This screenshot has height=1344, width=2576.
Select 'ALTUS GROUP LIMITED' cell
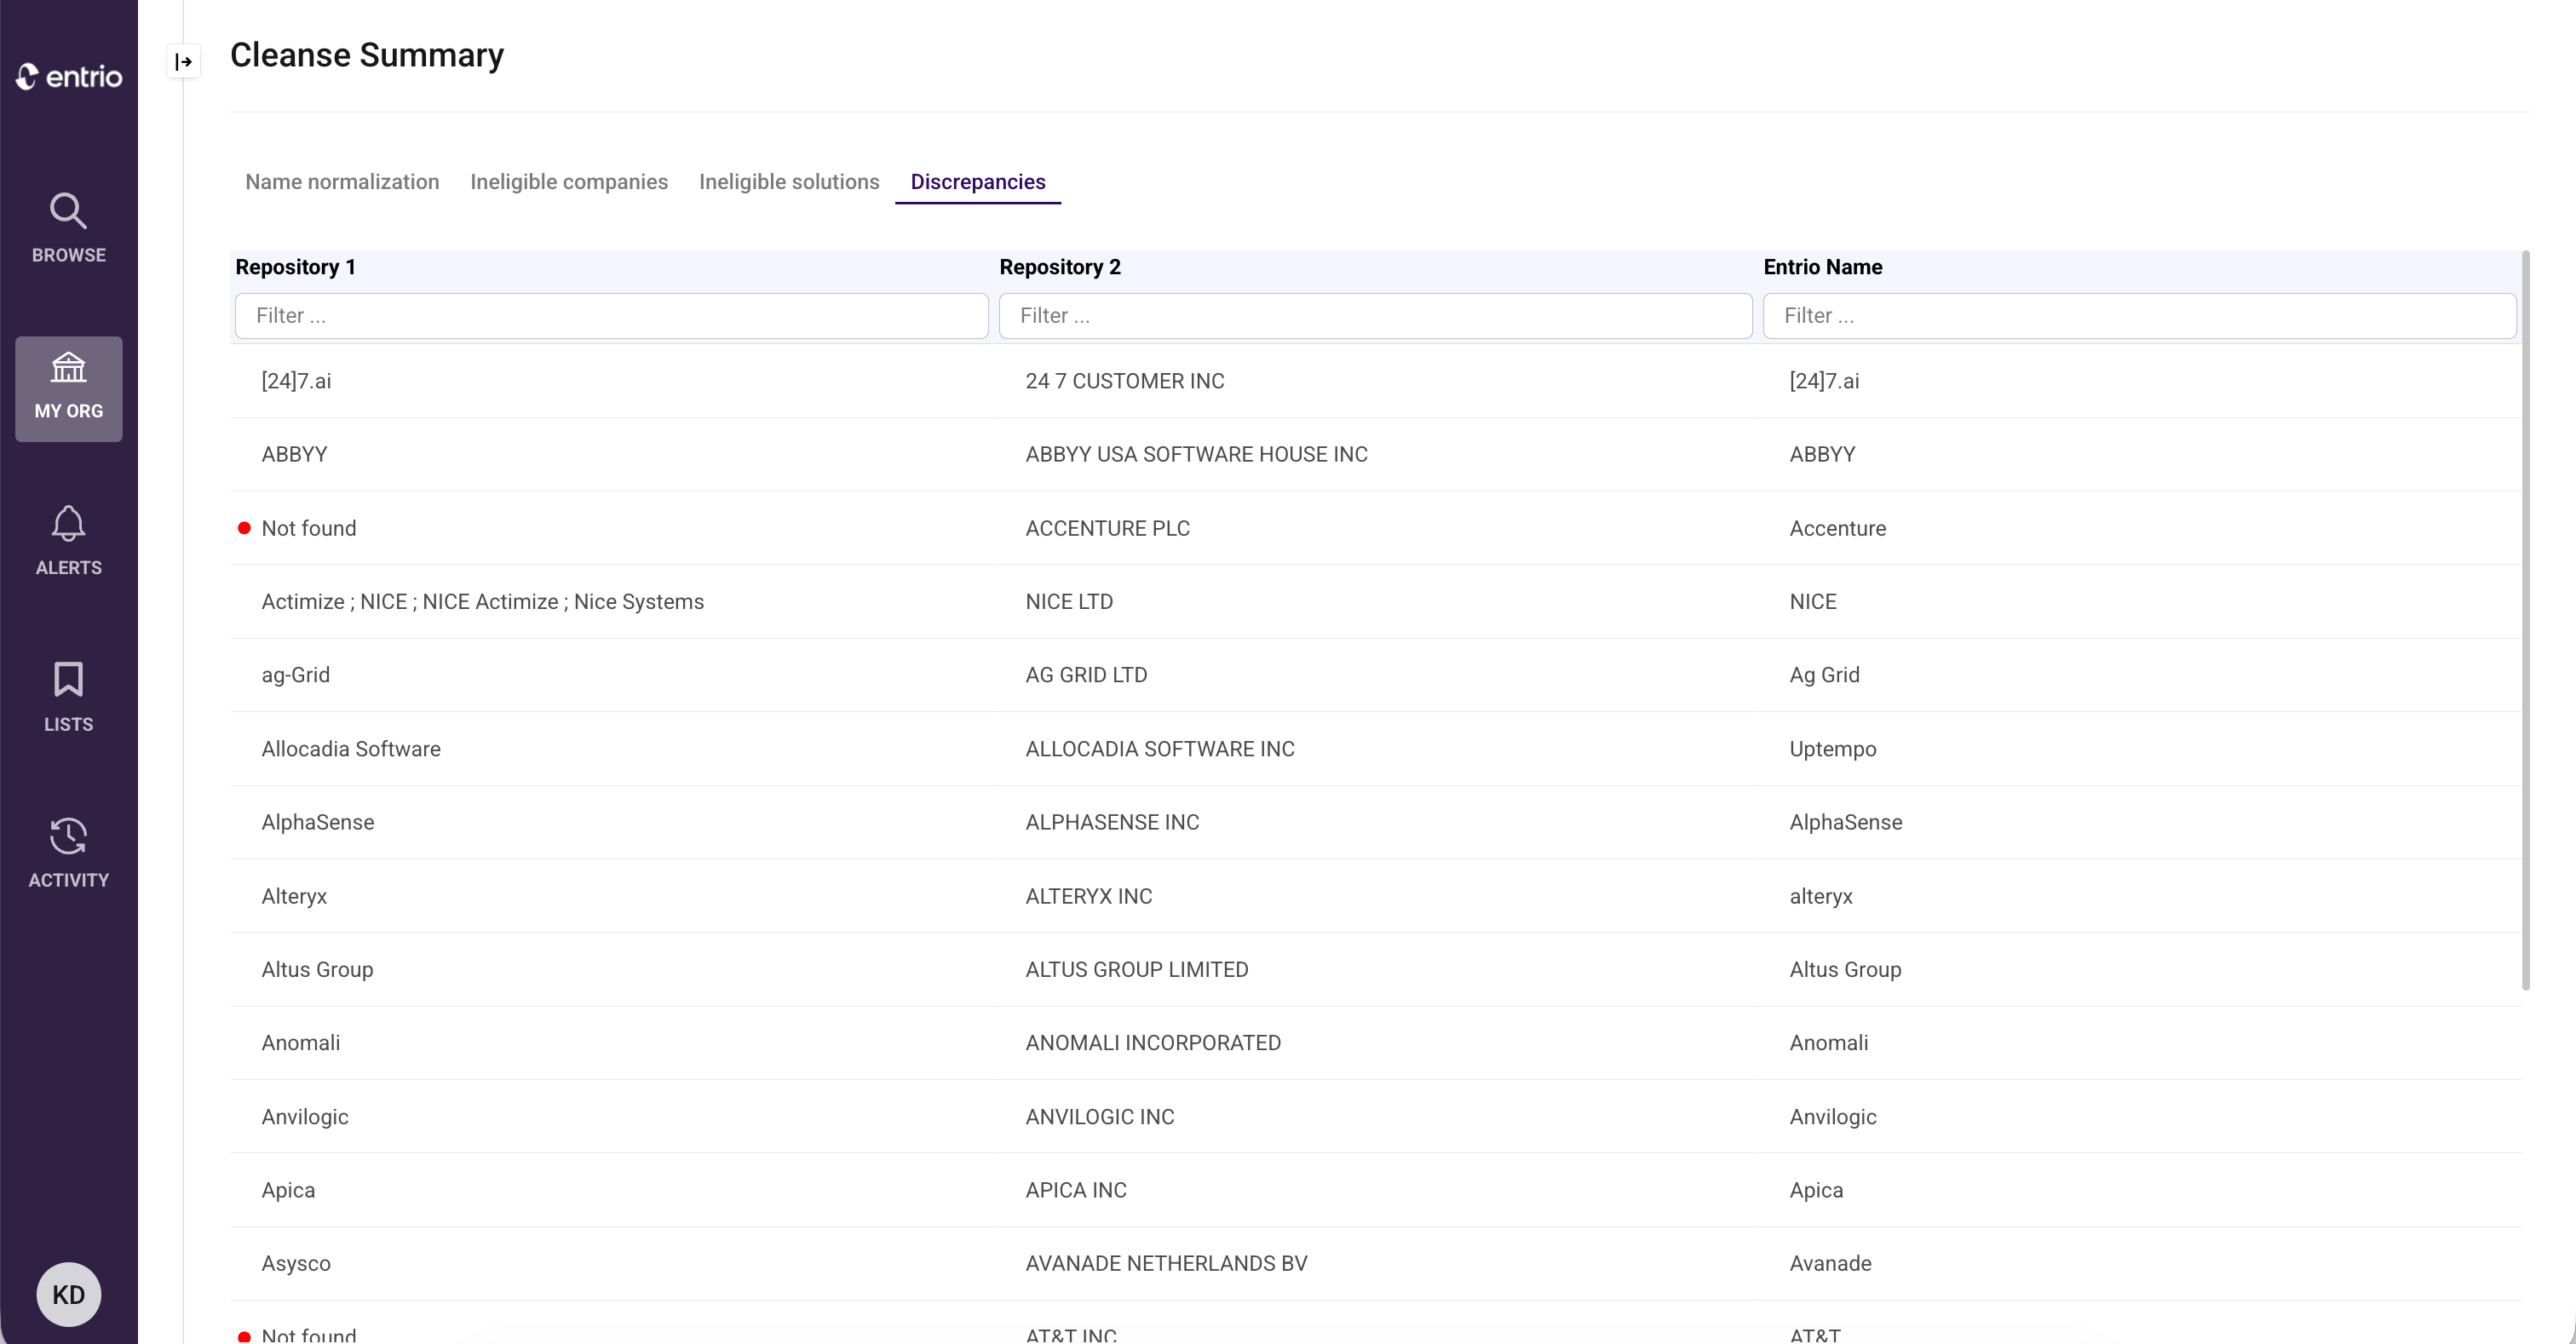[x=1136, y=969]
